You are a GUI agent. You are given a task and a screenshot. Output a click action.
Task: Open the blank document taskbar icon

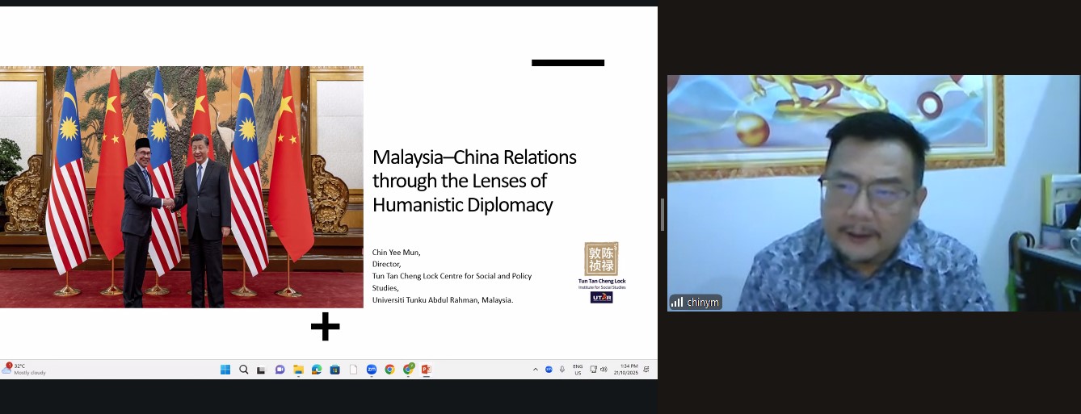[353, 370]
